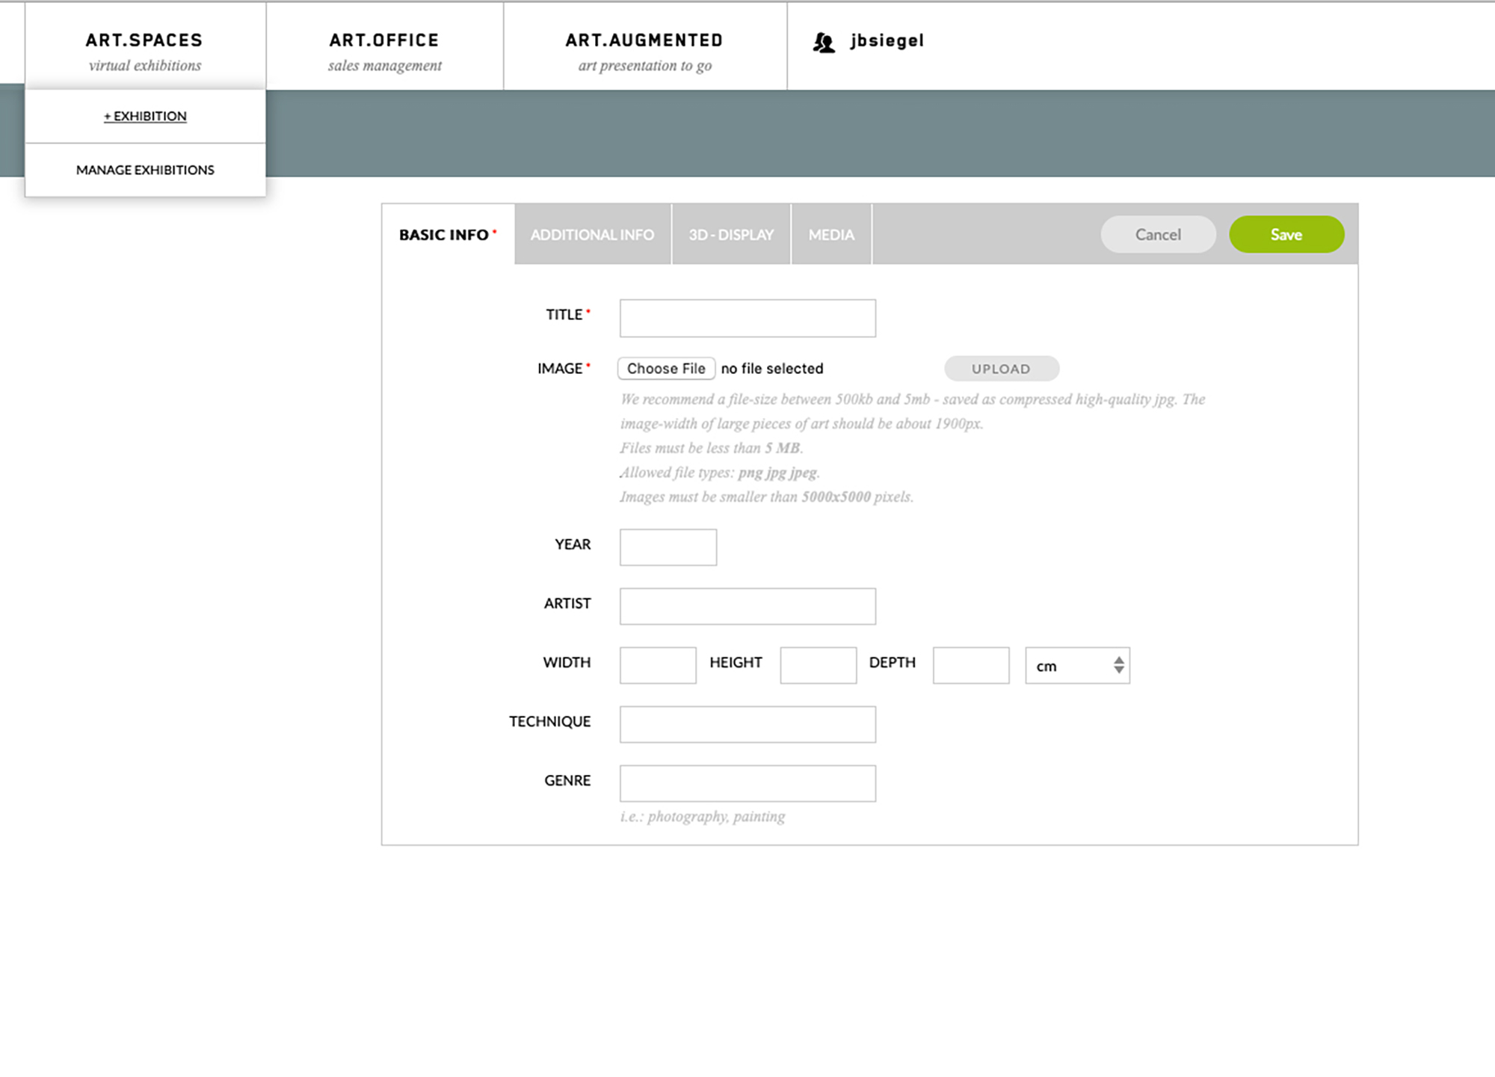Image resolution: width=1495 pixels, height=1077 pixels.
Task: Switch to the Additional Info tab
Action: (x=592, y=235)
